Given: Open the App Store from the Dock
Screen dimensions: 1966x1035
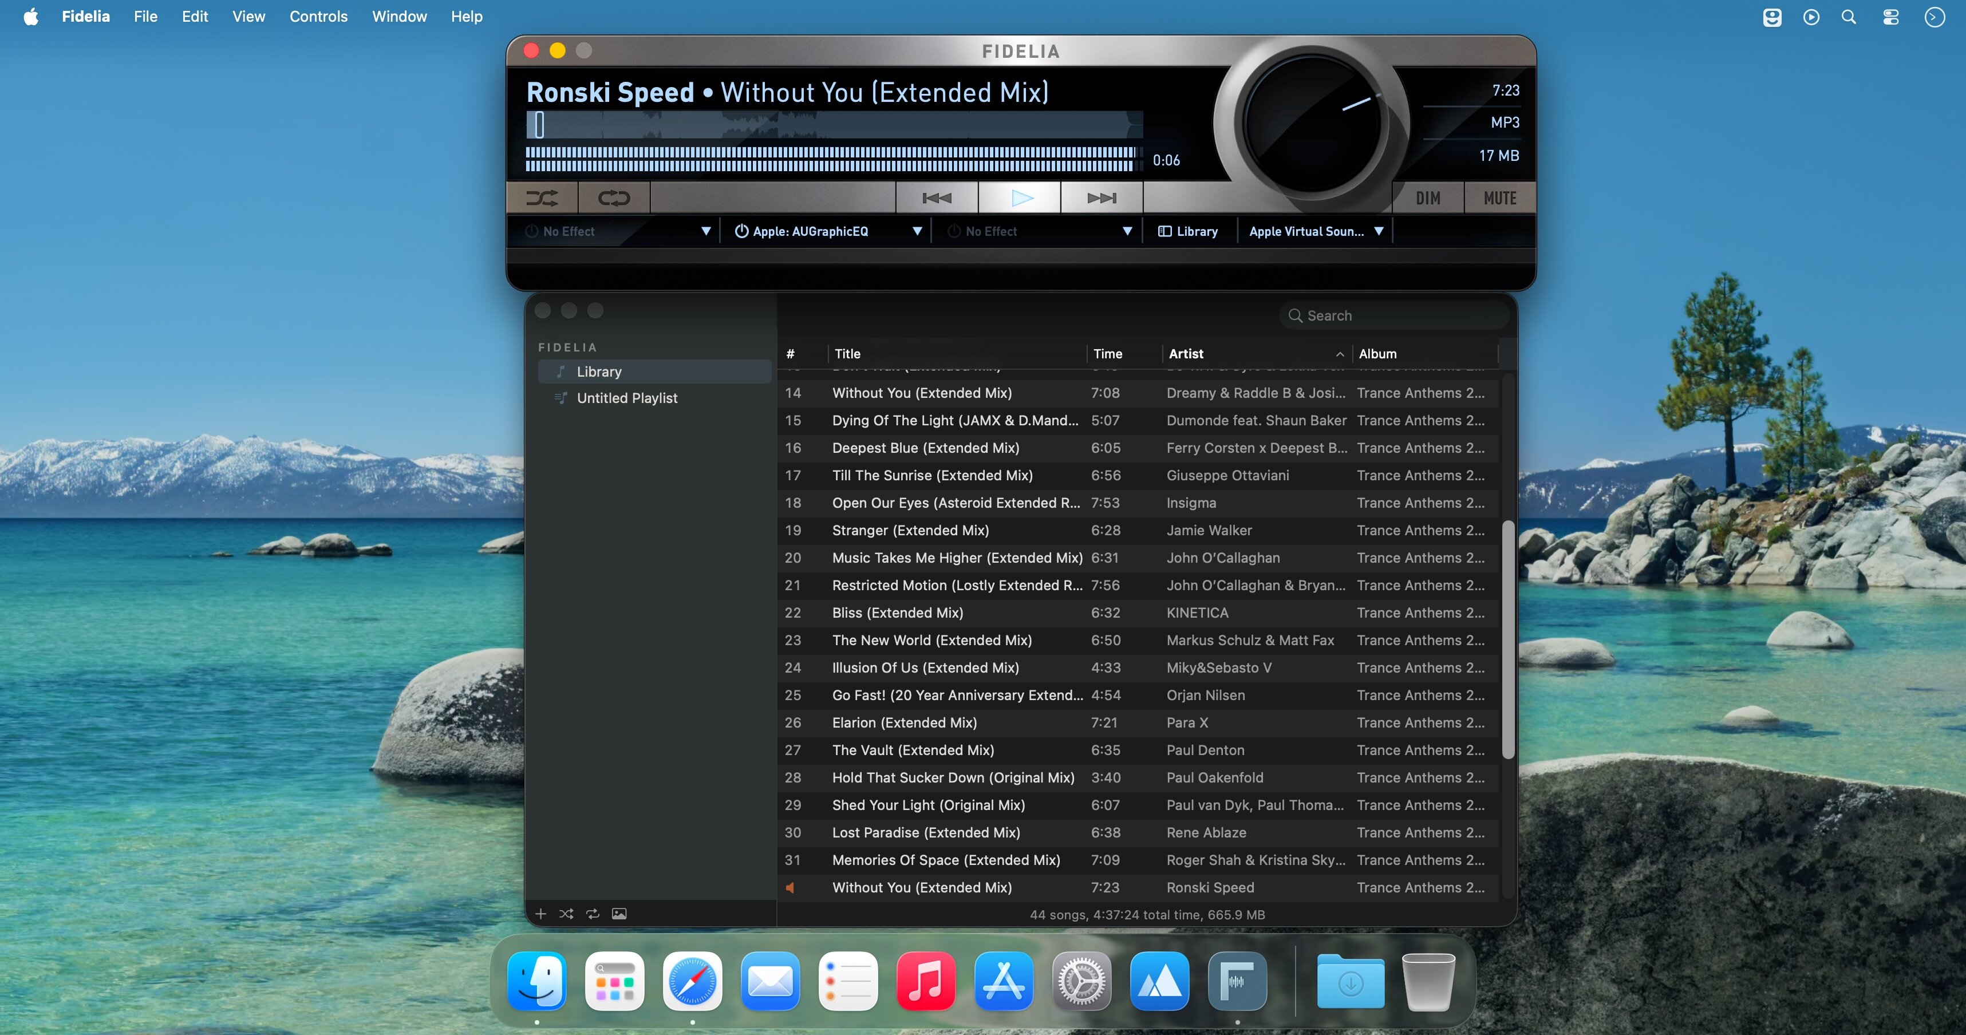Looking at the screenshot, I should [1004, 981].
